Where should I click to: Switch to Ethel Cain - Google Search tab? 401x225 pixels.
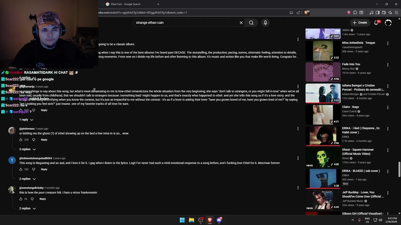point(125,4)
